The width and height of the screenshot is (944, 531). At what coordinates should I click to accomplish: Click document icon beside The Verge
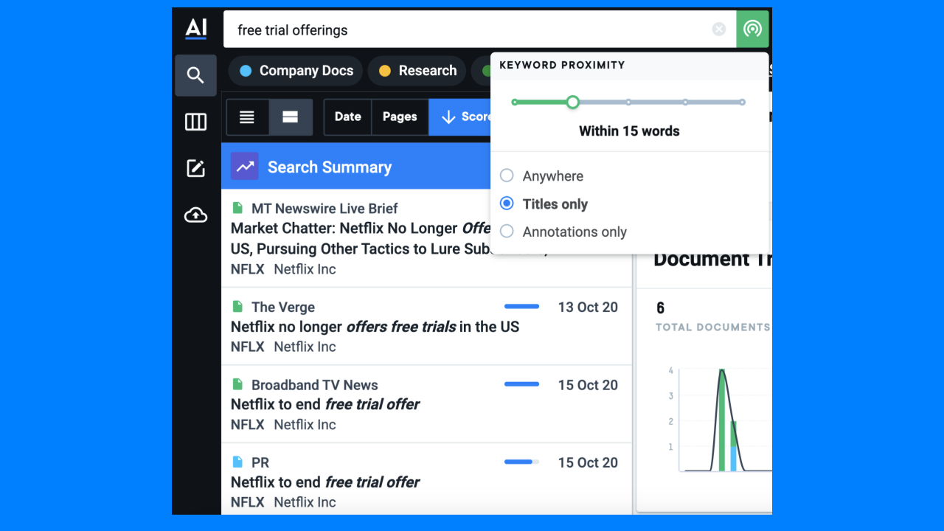tap(237, 307)
